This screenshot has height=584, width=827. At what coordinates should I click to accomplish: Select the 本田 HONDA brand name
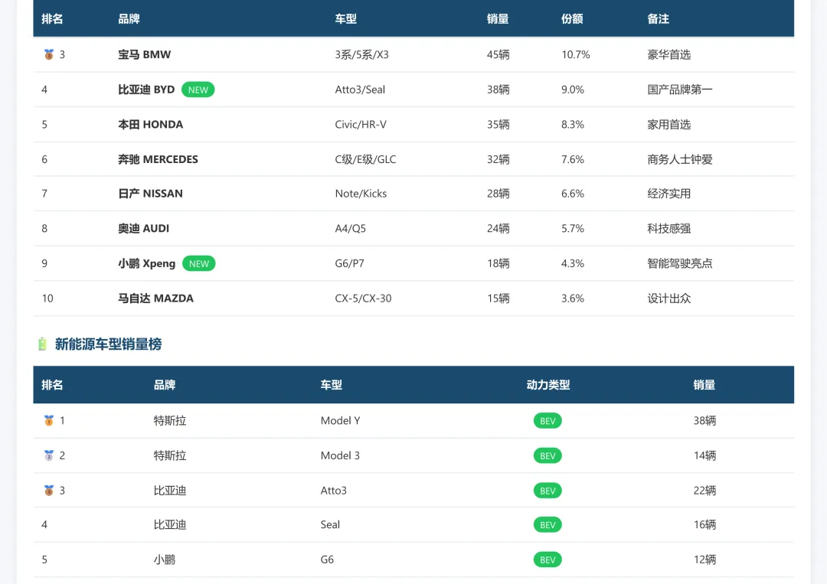(150, 125)
